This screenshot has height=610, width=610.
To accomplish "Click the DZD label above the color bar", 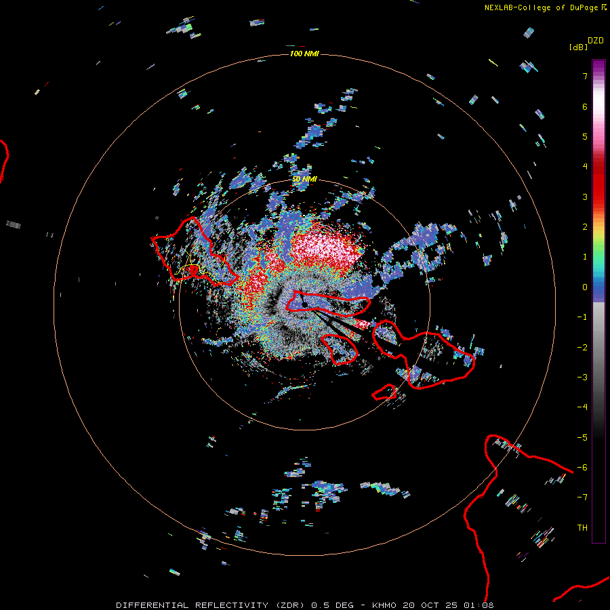I will tap(596, 41).
